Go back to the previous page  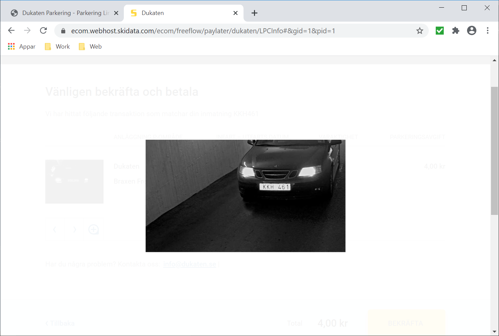pyautogui.click(x=11, y=31)
